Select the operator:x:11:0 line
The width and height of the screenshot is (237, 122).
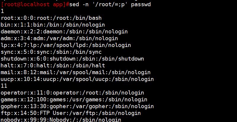(x=72, y=93)
